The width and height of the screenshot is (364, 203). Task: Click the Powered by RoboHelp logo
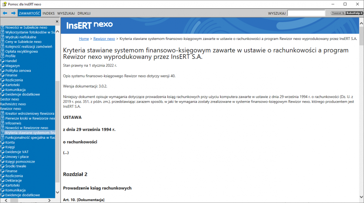click(347, 13)
